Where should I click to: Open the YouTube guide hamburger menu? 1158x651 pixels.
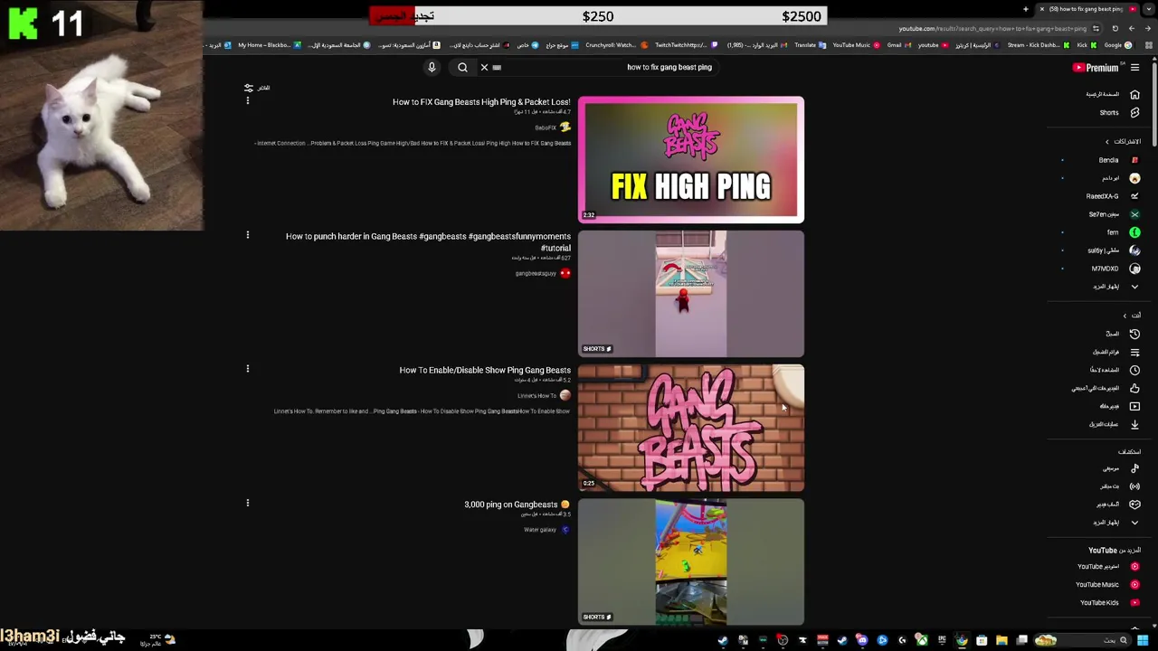coord(1134,68)
